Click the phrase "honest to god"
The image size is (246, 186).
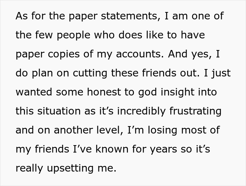122,92
